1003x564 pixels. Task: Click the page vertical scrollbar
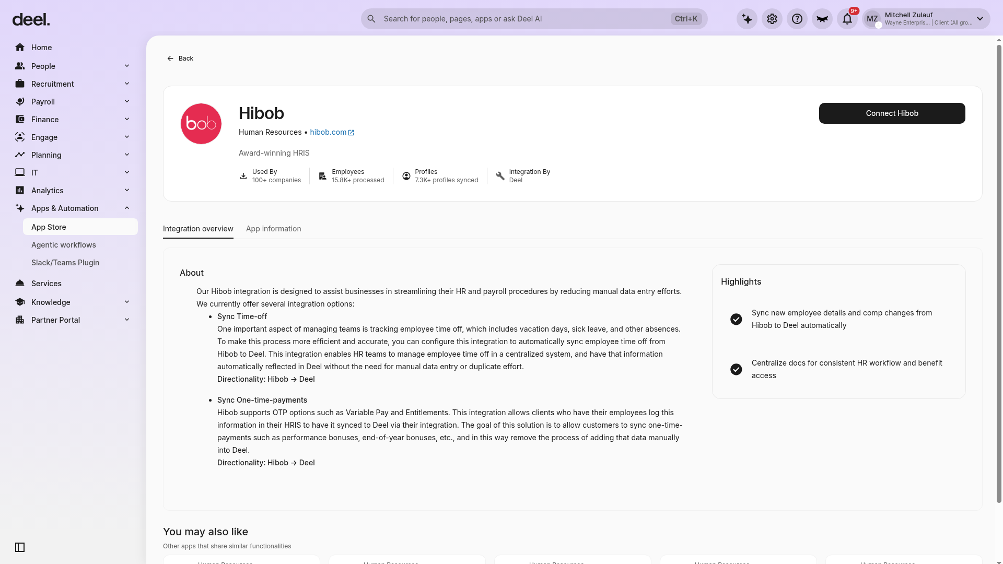pos(999,274)
